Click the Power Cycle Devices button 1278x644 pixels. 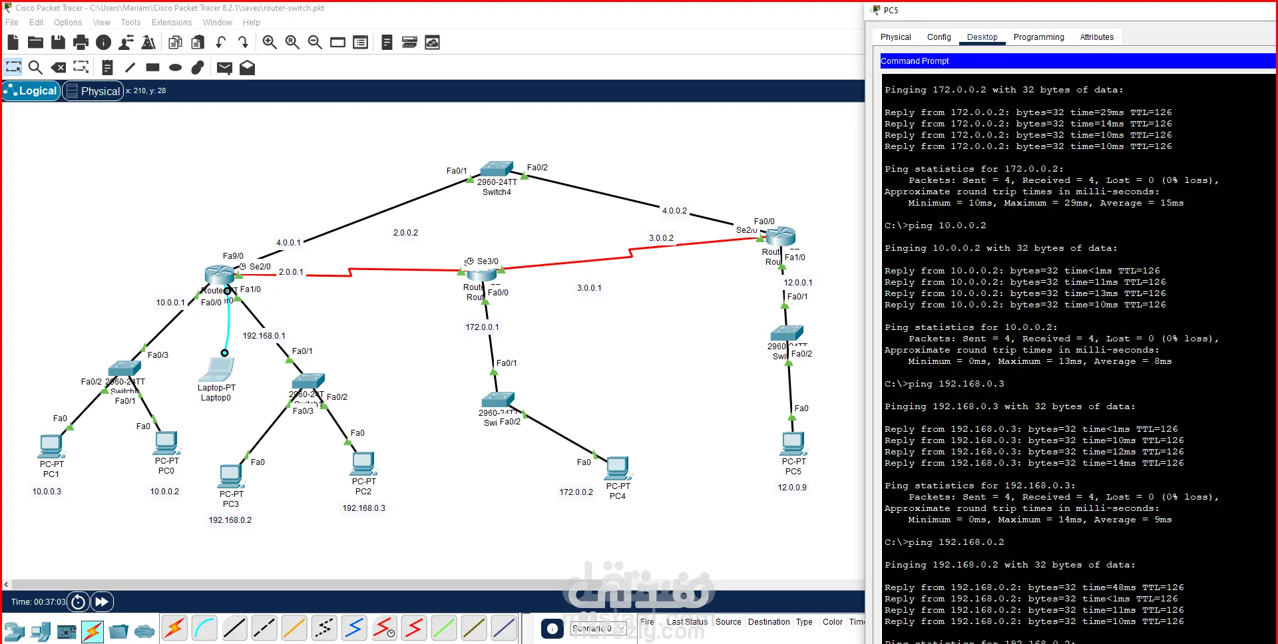point(78,602)
